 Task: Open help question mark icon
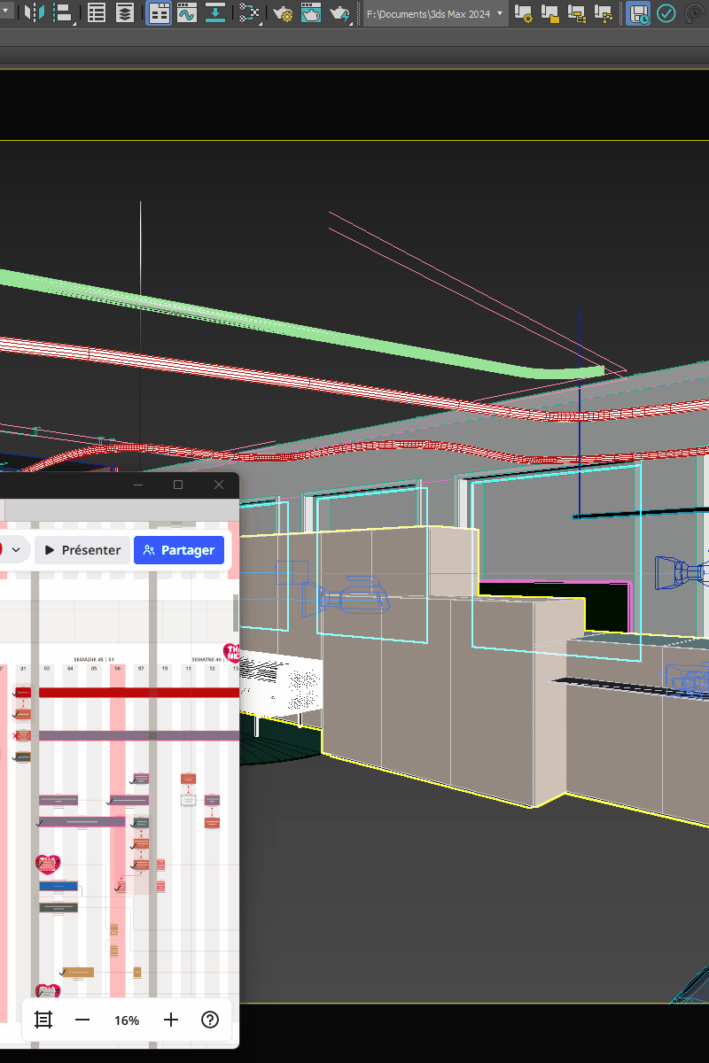(x=210, y=1020)
